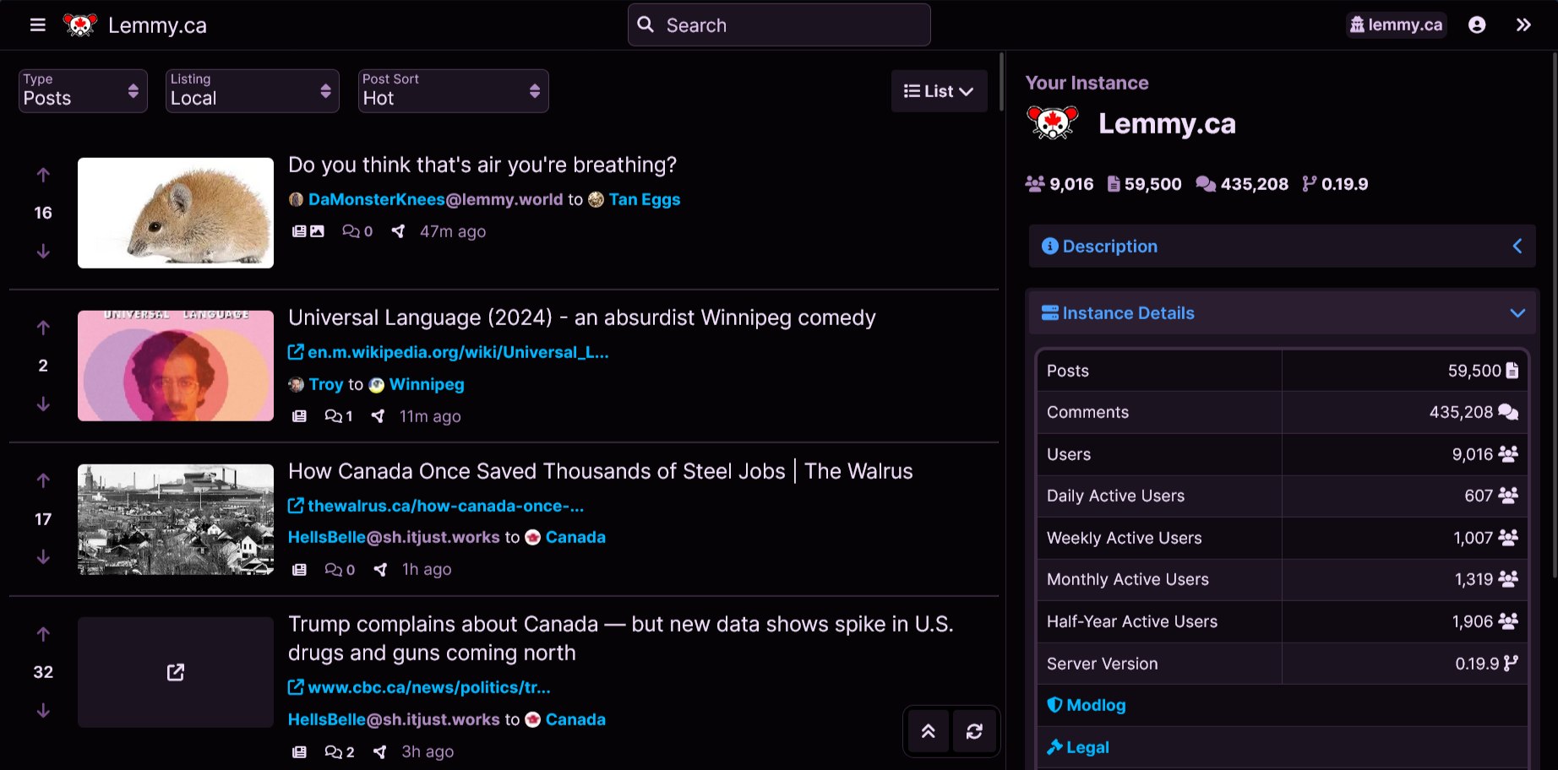The height and width of the screenshot is (770, 1558).
Task: Click in the Search input field
Action: click(x=779, y=24)
